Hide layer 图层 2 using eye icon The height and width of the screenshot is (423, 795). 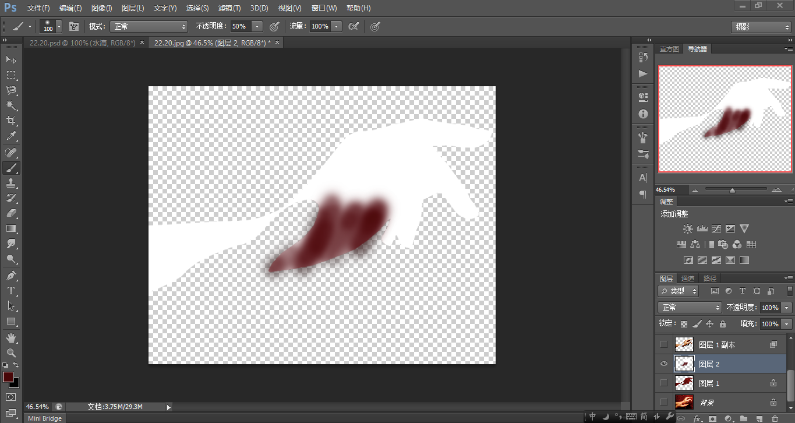[x=663, y=364]
